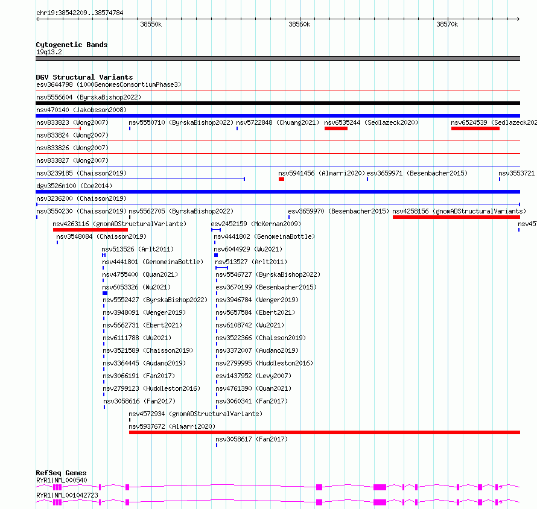
Task: Click the nsv6535244 red variant bar
Action: pyautogui.click(x=336, y=128)
